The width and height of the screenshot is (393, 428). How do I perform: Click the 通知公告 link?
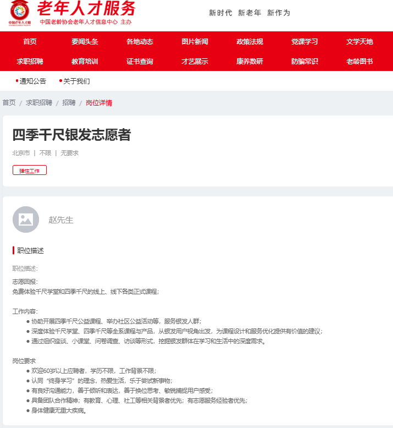(x=33, y=81)
